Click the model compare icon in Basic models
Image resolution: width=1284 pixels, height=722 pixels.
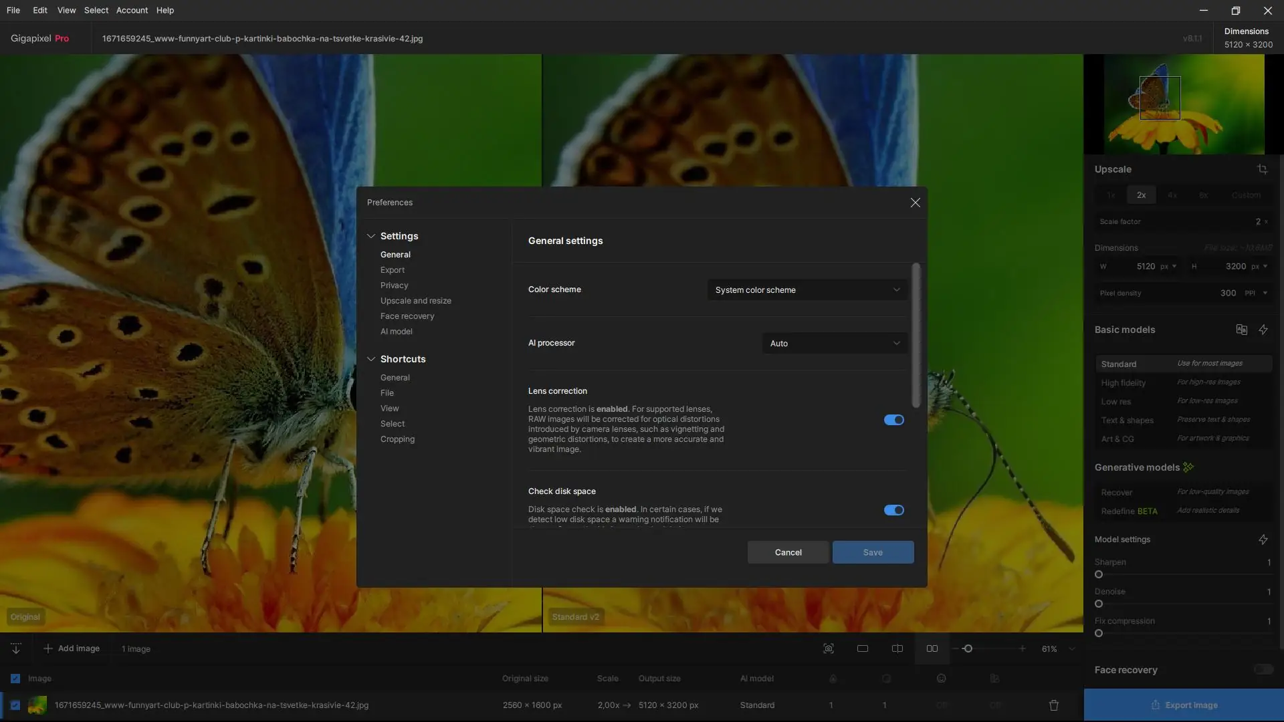(x=1241, y=330)
